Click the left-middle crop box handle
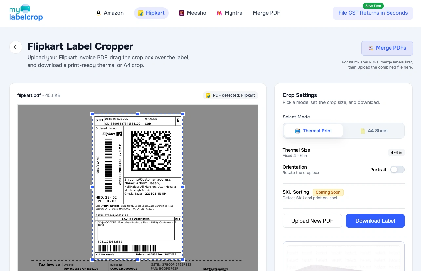The height and width of the screenshot is (271, 421). click(x=92, y=187)
